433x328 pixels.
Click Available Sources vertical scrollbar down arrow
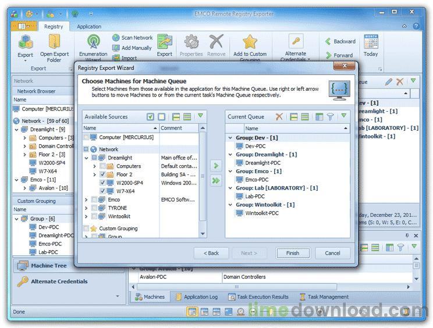pyautogui.click(x=203, y=234)
